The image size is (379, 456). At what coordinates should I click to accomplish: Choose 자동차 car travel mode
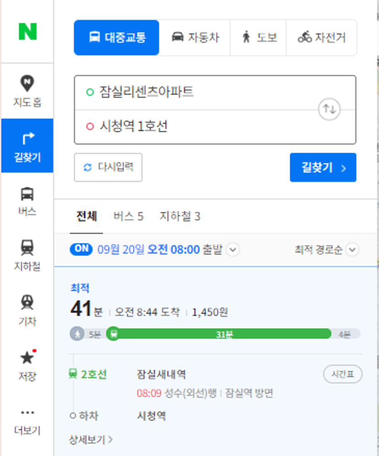point(195,38)
